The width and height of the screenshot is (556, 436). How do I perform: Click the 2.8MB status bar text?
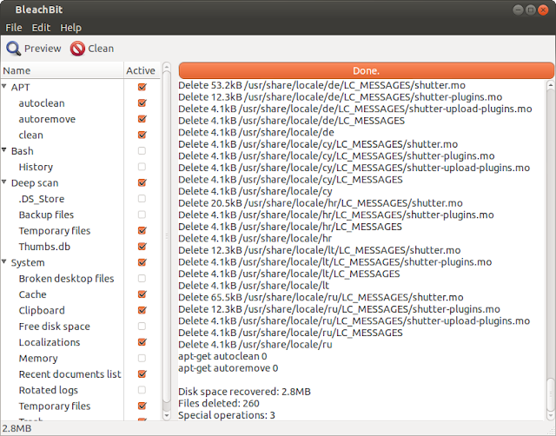(x=17, y=428)
